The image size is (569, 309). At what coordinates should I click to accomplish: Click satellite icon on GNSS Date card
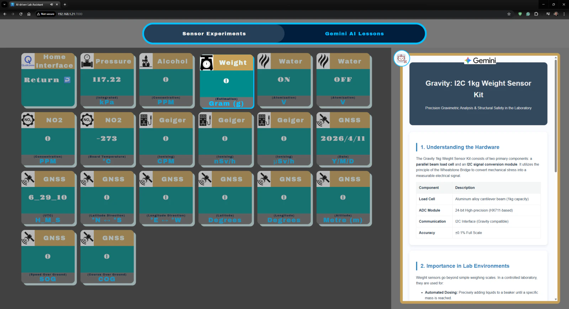coord(323,120)
